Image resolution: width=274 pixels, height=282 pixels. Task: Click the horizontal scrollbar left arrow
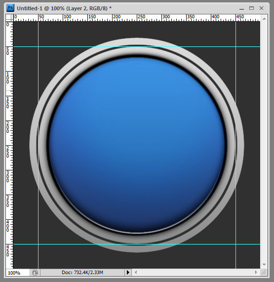136,273
